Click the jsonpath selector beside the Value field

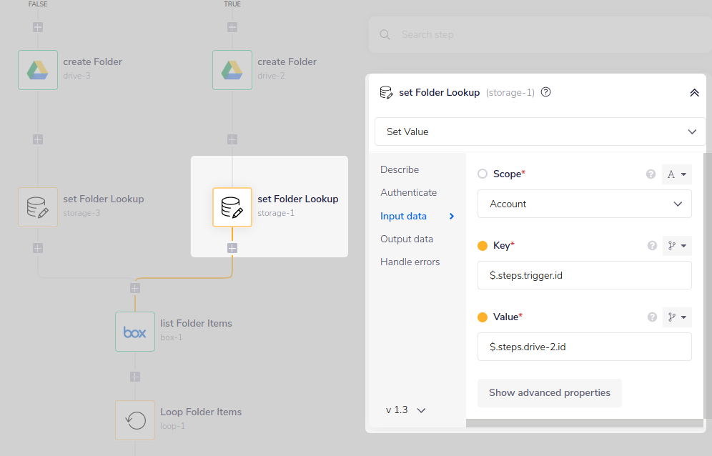coord(676,317)
